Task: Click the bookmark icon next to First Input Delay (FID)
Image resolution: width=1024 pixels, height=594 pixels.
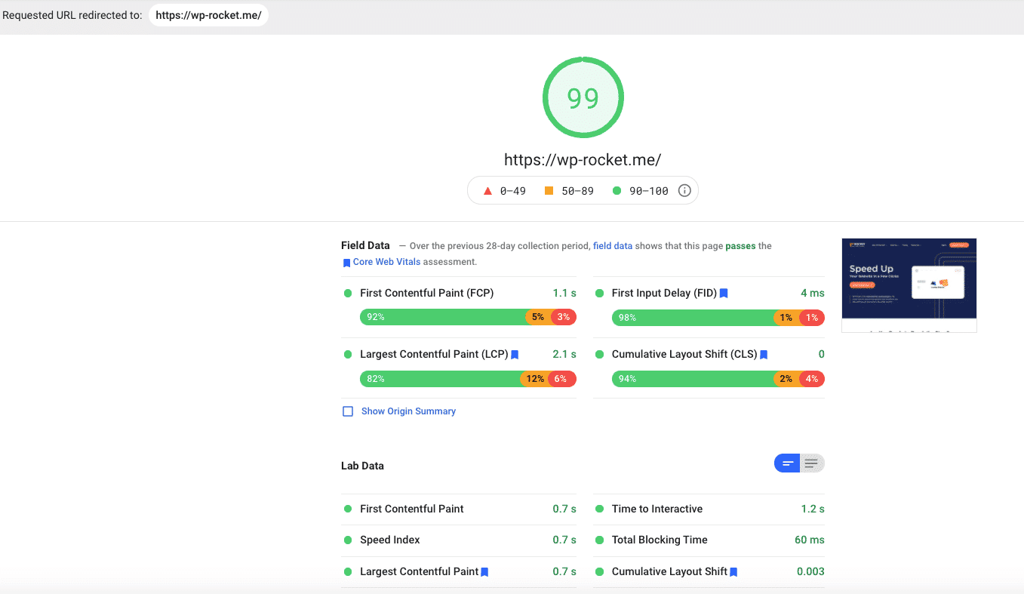Action: pyautogui.click(x=724, y=294)
